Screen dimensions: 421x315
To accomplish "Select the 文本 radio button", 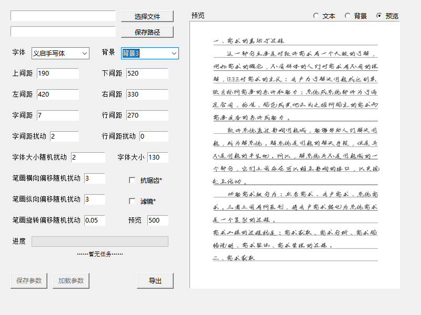I will point(316,16).
